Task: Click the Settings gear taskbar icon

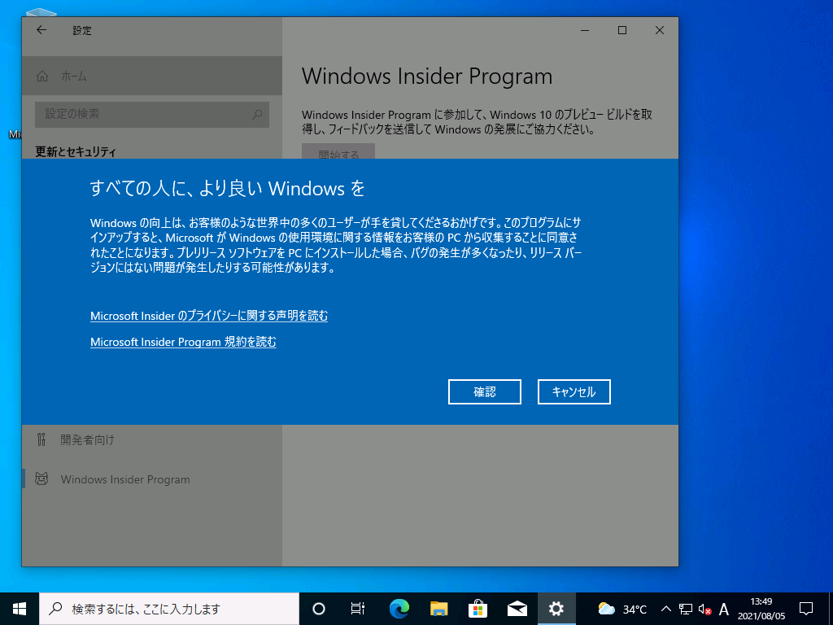Action: click(x=556, y=609)
